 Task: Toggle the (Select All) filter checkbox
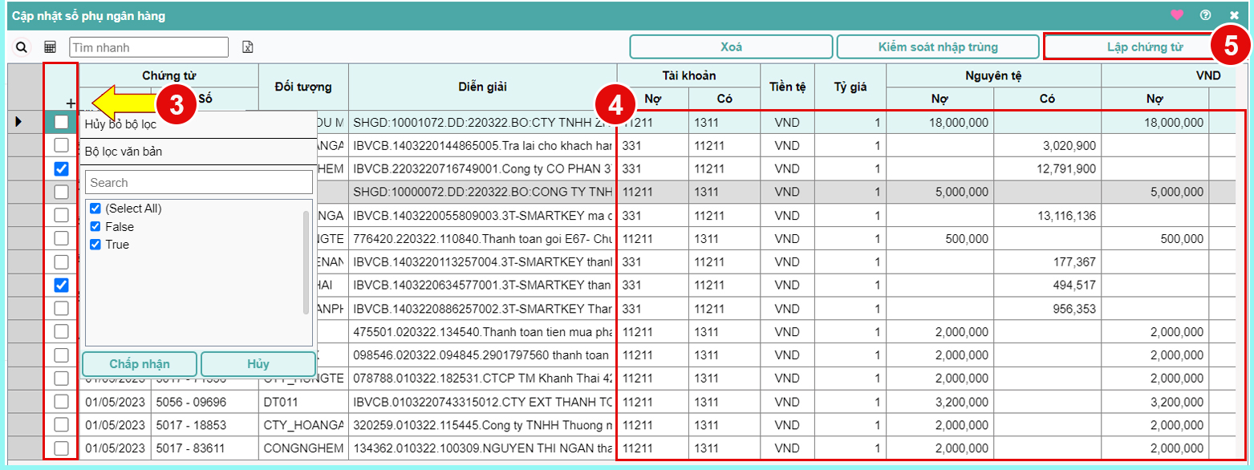tap(95, 209)
